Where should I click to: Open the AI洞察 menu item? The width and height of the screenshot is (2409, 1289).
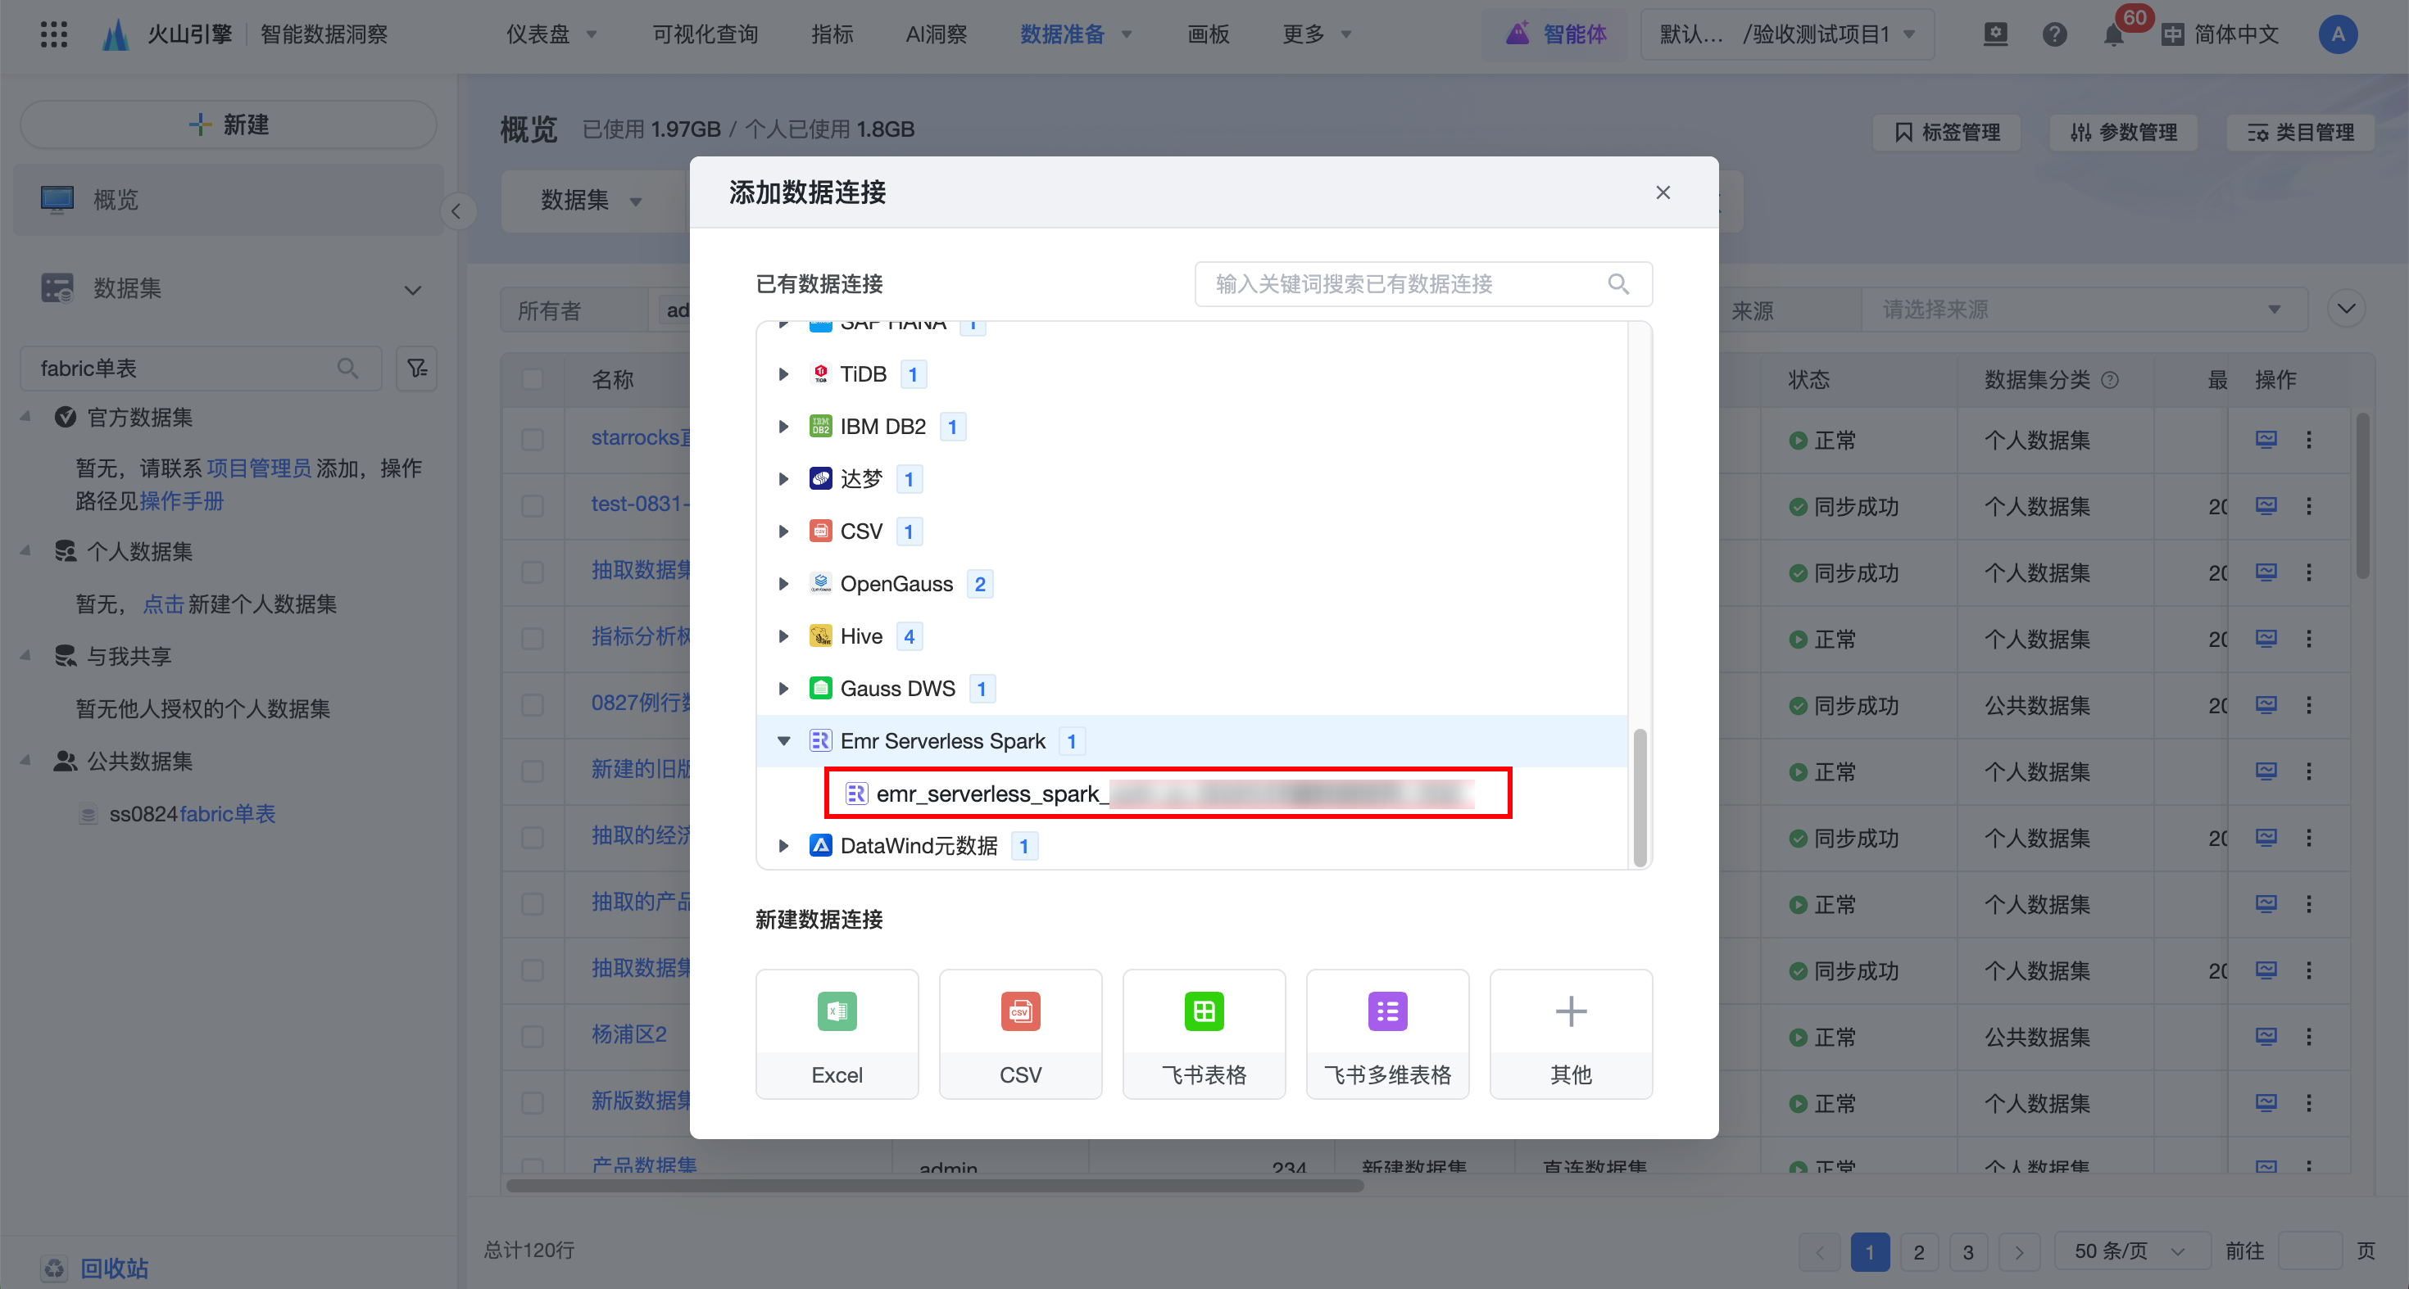click(x=935, y=35)
